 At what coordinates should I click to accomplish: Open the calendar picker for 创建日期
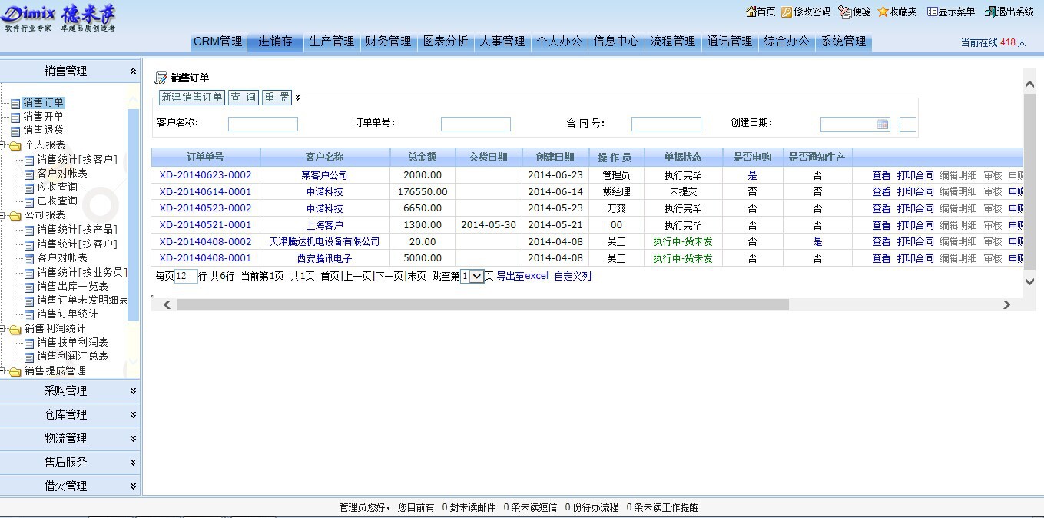[x=883, y=125]
